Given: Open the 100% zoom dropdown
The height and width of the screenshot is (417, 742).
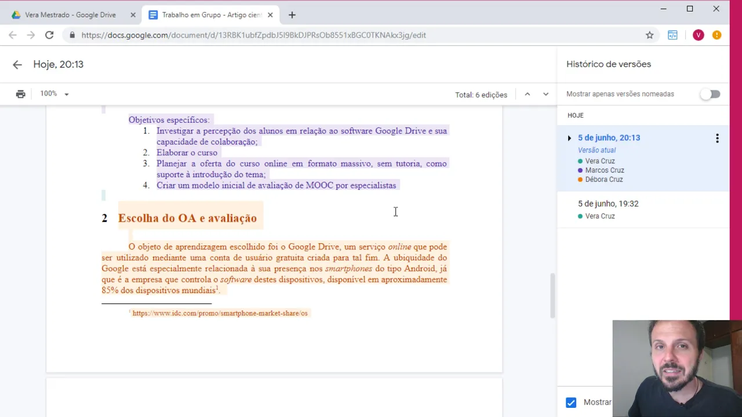Looking at the screenshot, I should (x=54, y=94).
